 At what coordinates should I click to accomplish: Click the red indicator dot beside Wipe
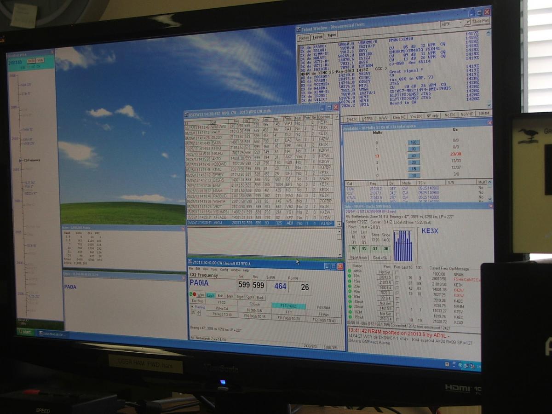195,294
